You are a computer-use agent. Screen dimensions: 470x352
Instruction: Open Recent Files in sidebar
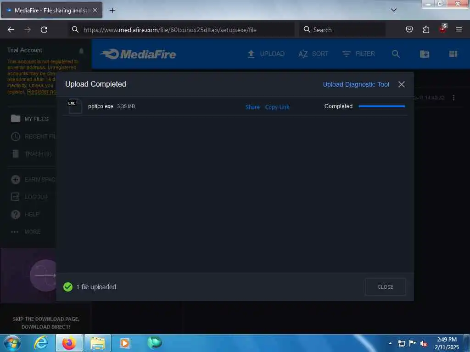[x=33, y=137]
